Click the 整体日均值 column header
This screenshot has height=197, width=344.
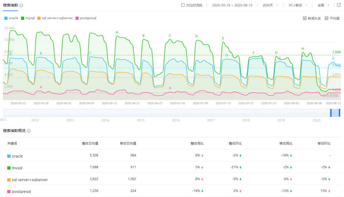pyautogui.click(x=90, y=144)
